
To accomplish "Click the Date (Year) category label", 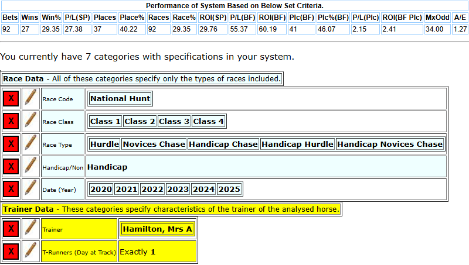I will tap(59, 190).
